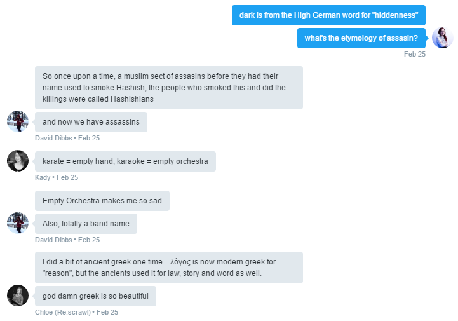458x321 pixels.
Task: Click the "god damn greek is so beautiful" message
Action: 95,296
